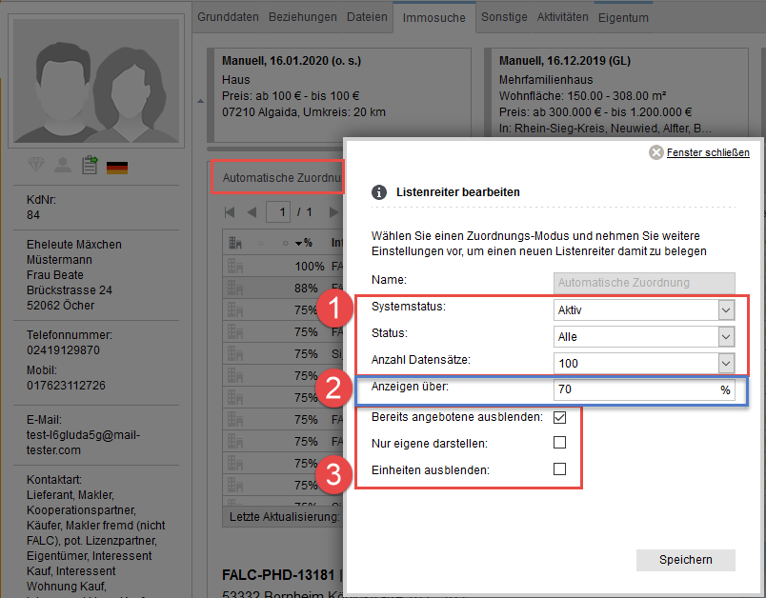Tick Einheiten ausblenden checkbox
The width and height of the screenshot is (766, 598).
click(x=560, y=468)
